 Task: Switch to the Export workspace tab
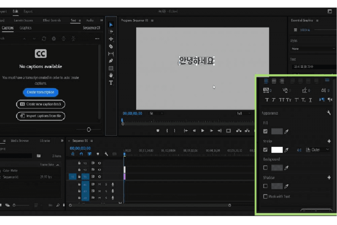(x=28, y=11)
